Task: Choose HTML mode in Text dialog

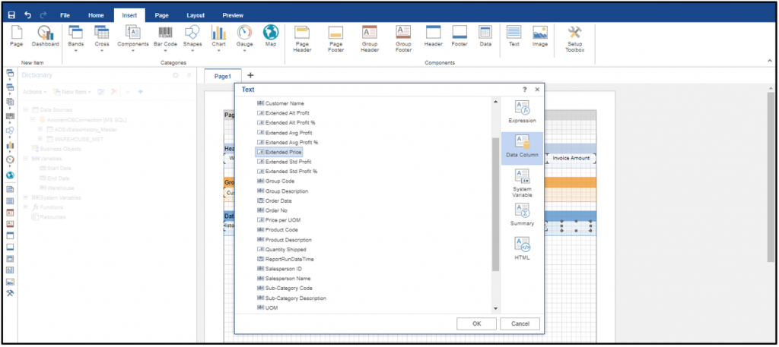Action: pos(522,249)
